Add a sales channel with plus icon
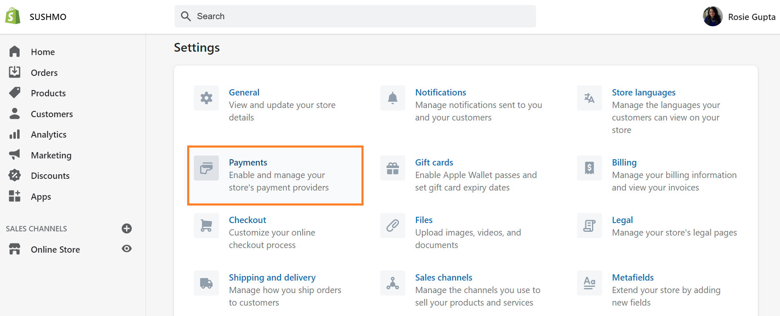This screenshot has width=780, height=316. (127, 228)
